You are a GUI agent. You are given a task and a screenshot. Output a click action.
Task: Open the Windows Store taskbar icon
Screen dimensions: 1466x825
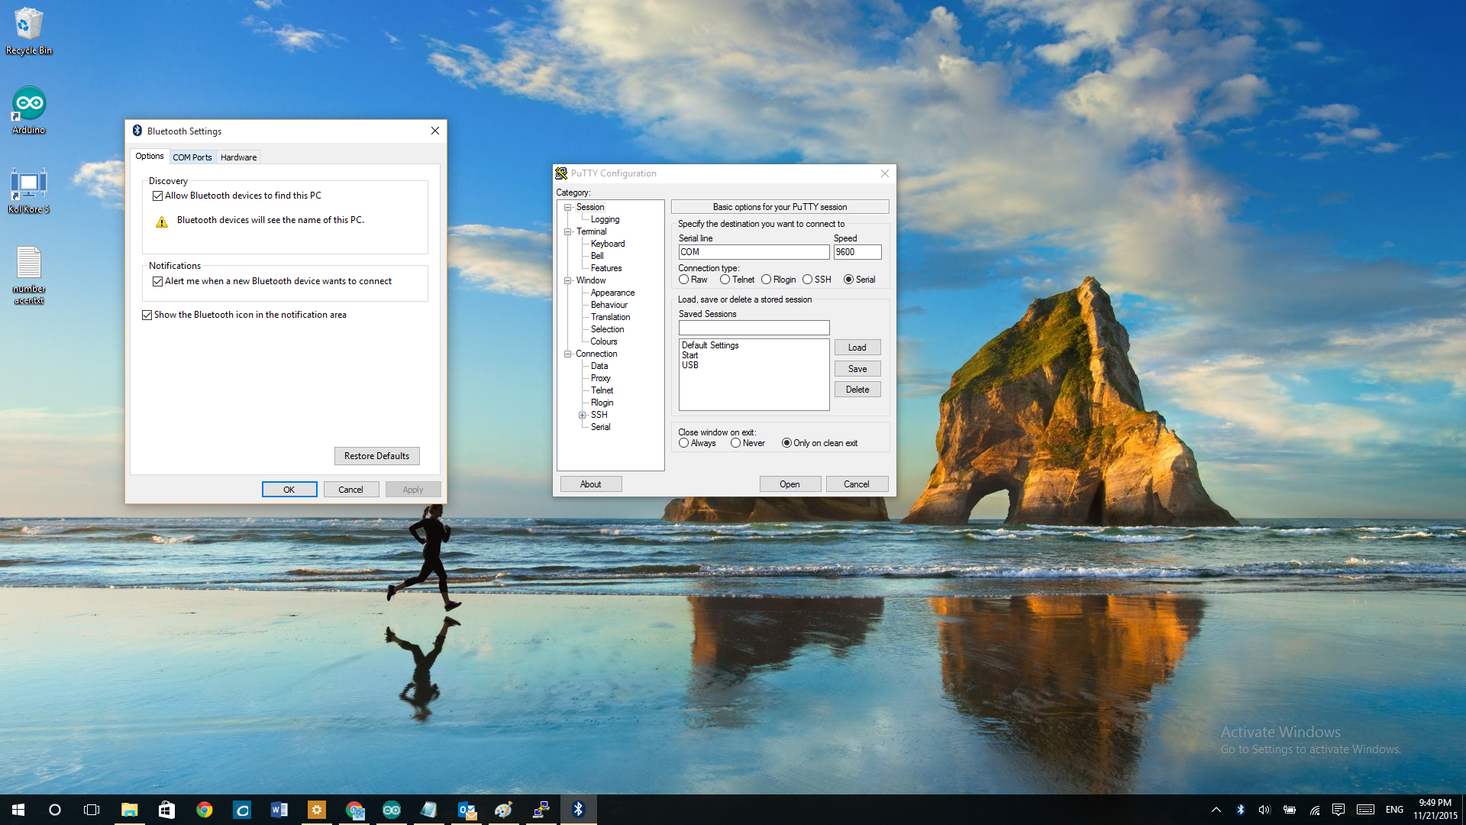[x=166, y=810]
